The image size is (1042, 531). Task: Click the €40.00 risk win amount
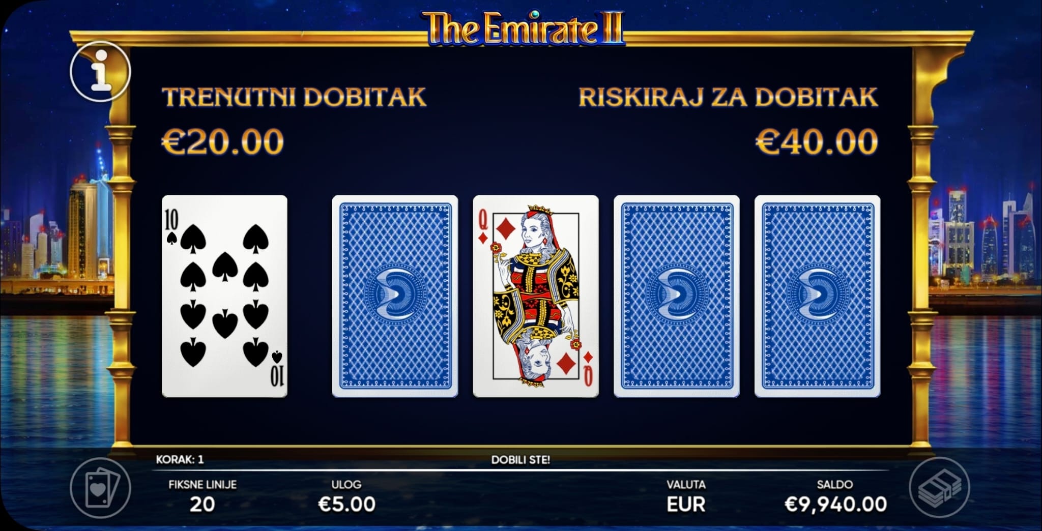817,141
